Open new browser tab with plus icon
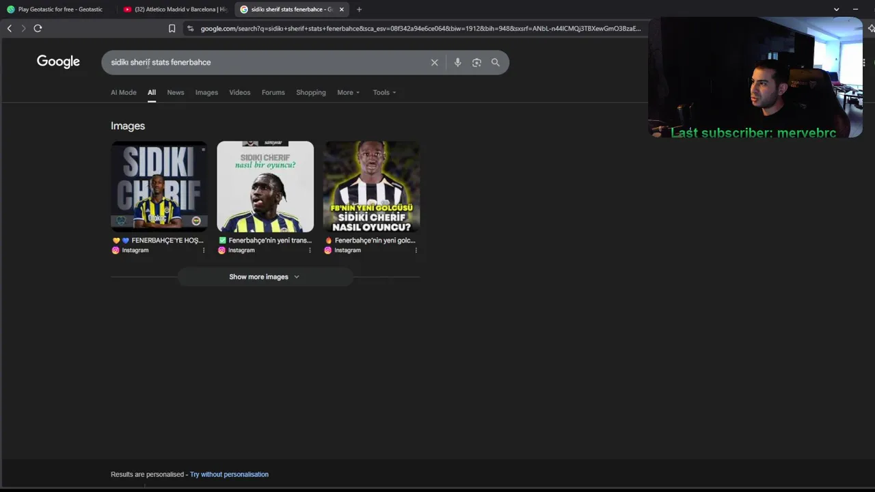The height and width of the screenshot is (492, 875). [359, 10]
